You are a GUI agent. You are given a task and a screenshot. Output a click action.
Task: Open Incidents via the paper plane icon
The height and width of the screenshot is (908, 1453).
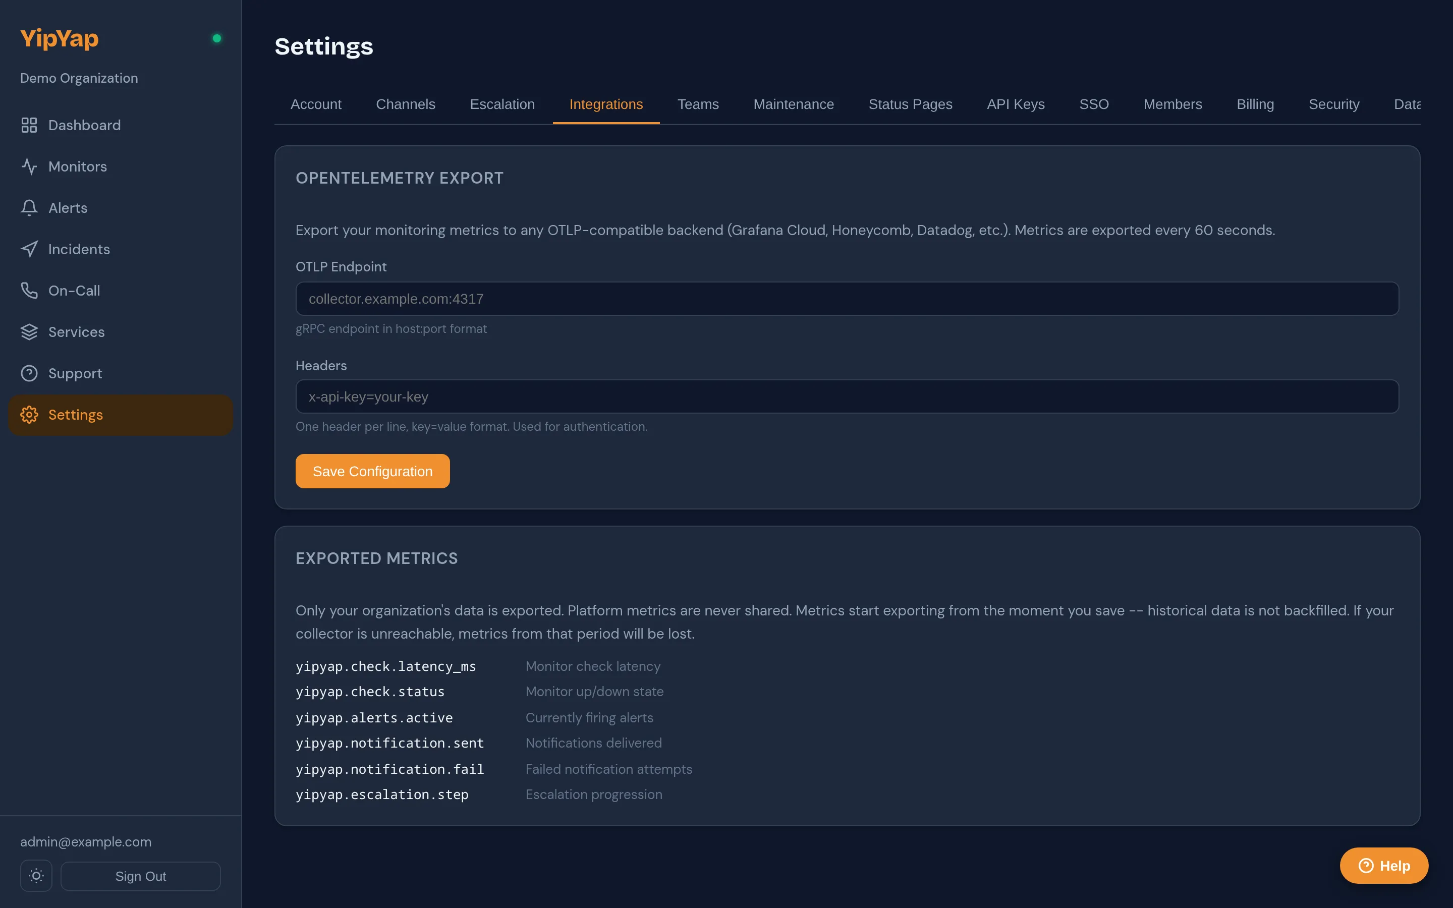point(29,249)
